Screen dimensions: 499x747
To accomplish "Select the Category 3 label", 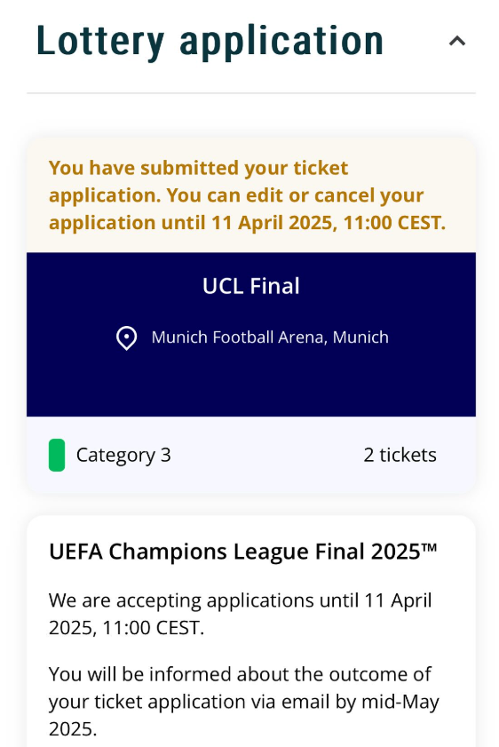I will click(x=123, y=456).
